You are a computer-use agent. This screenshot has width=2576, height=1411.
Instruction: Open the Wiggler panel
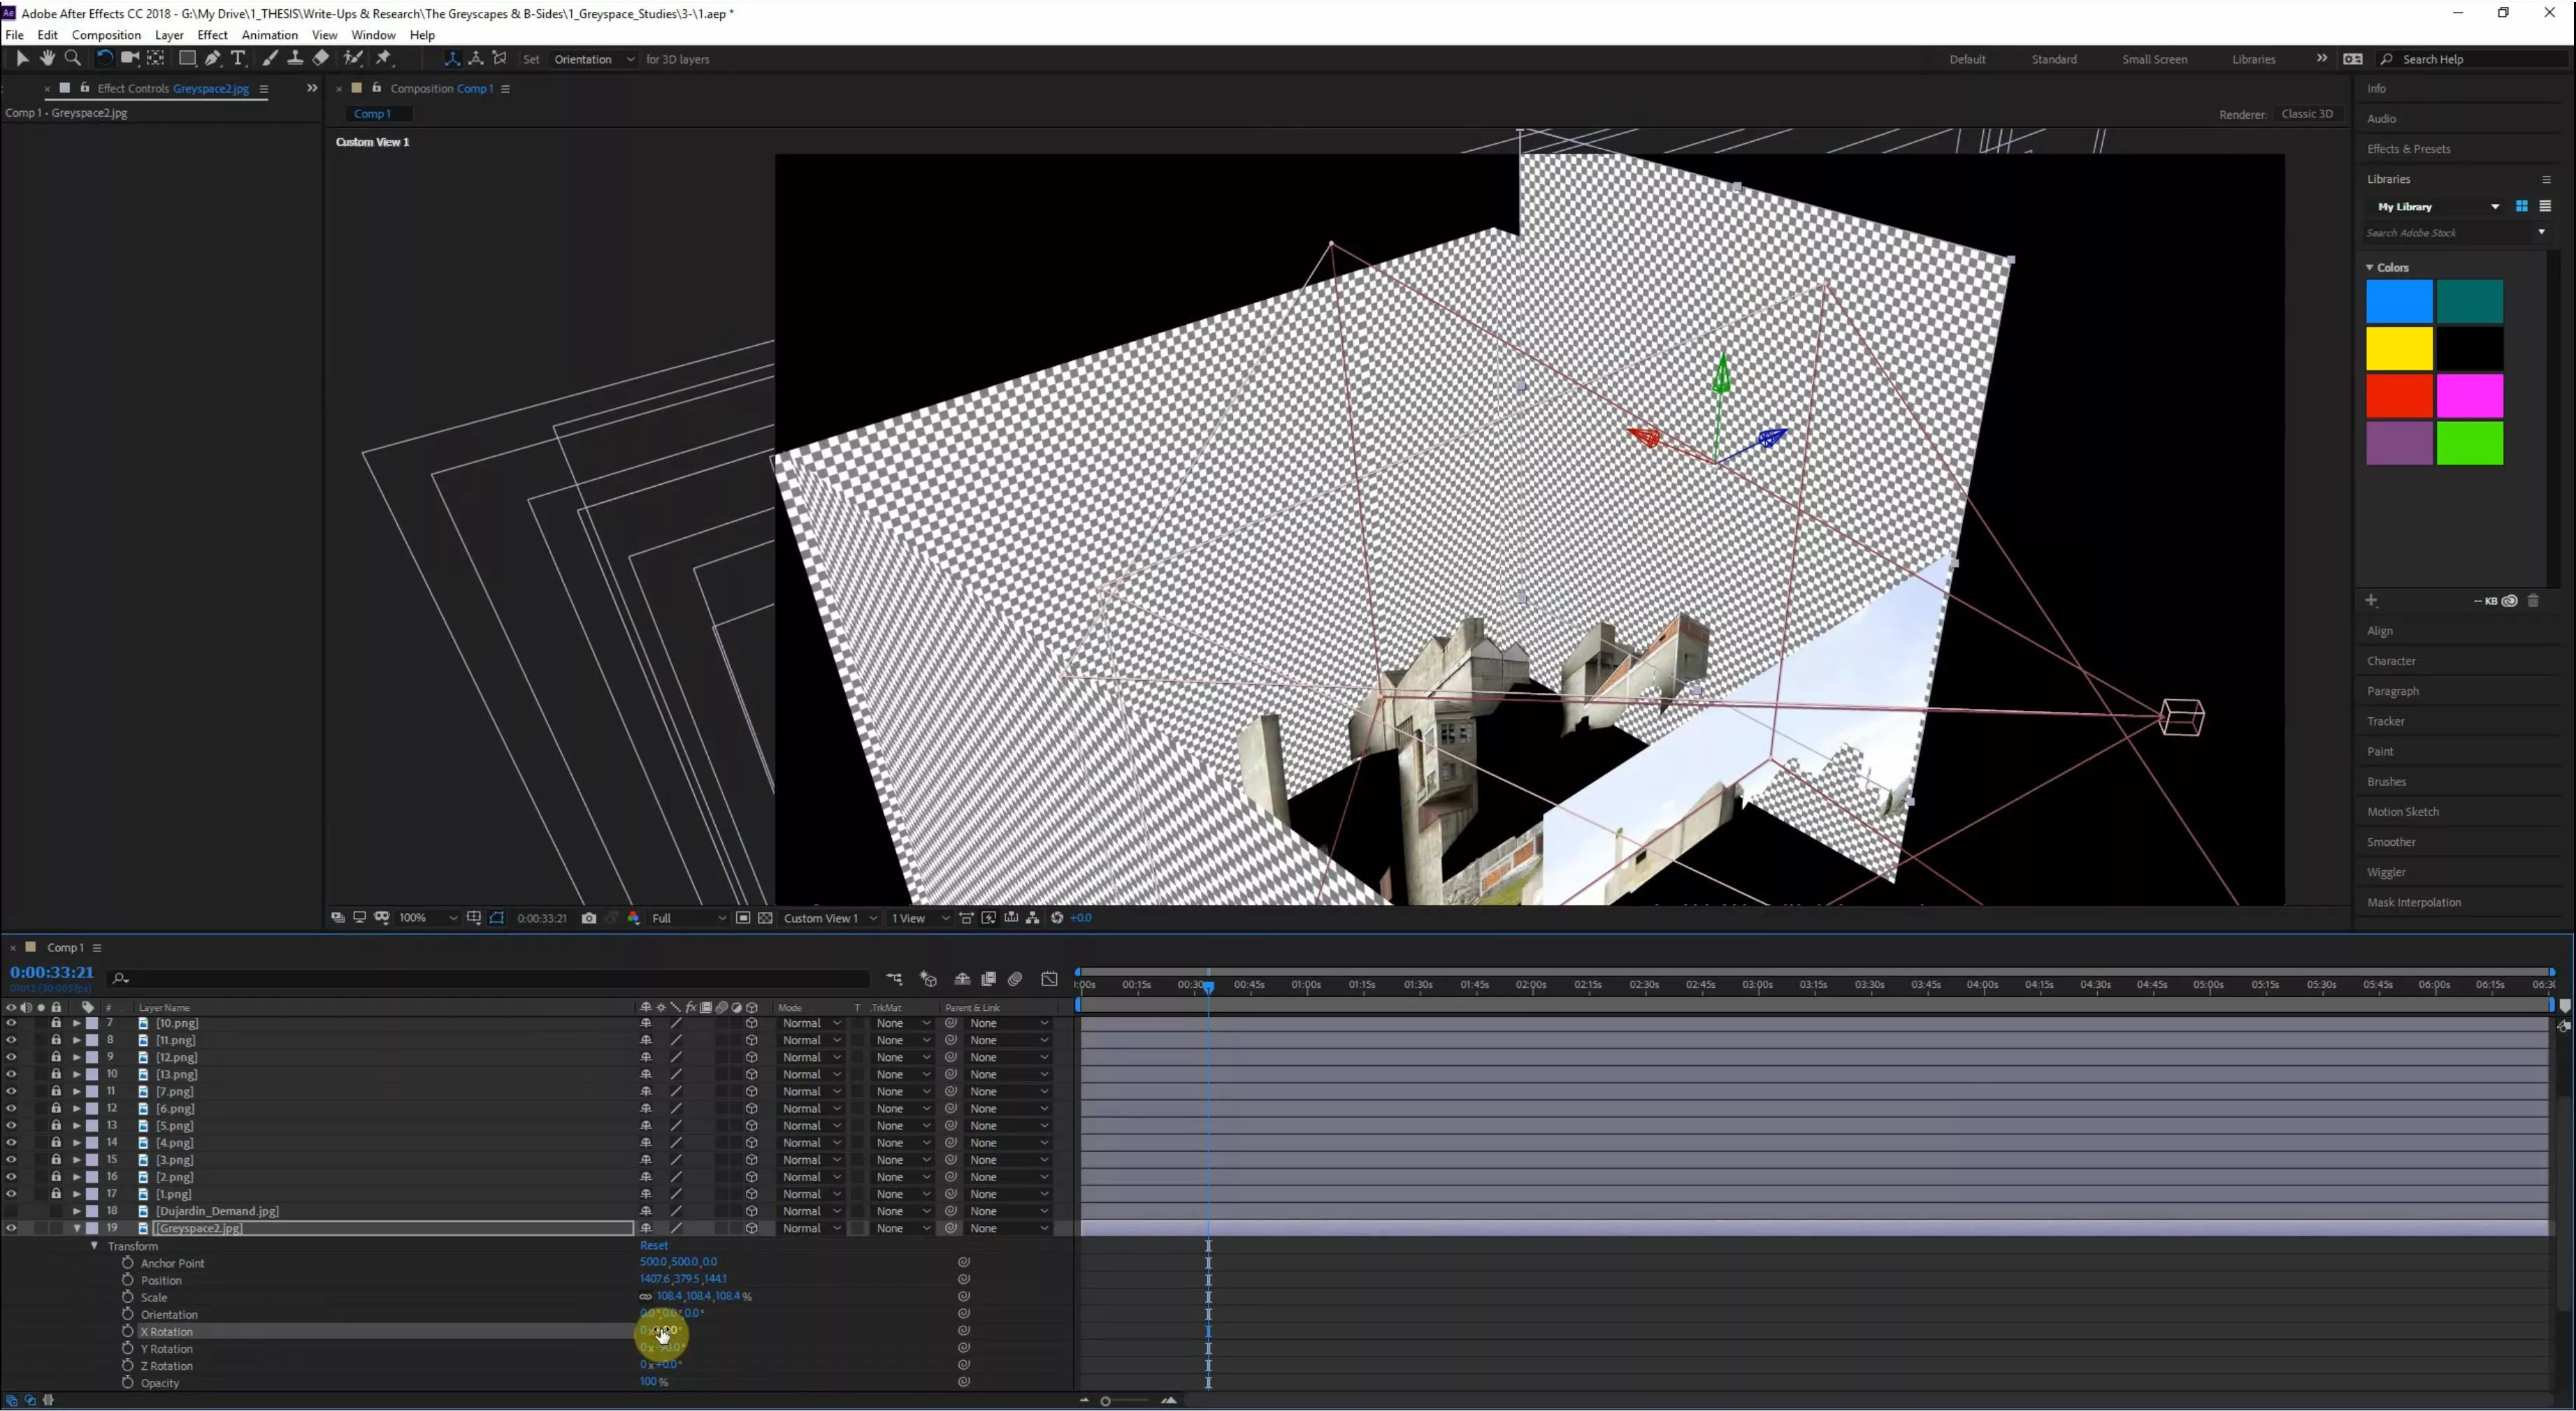pyautogui.click(x=2386, y=872)
